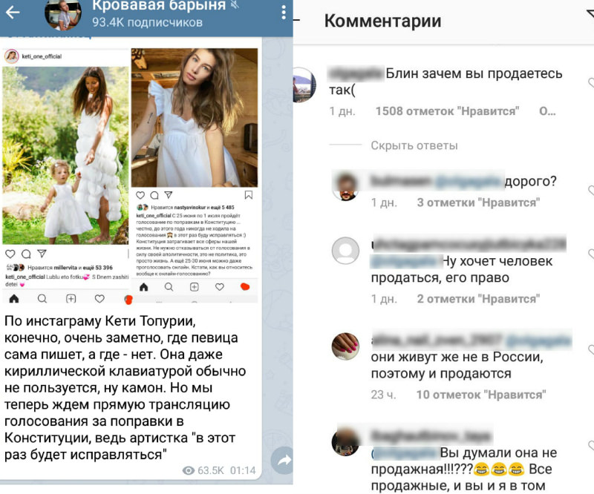Tap the bookmark icon under the right photo
The height and width of the screenshot is (494, 594).
(x=249, y=195)
